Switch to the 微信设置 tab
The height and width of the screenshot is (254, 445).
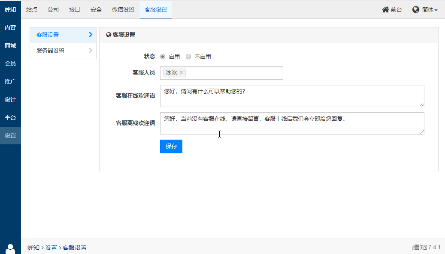point(123,9)
